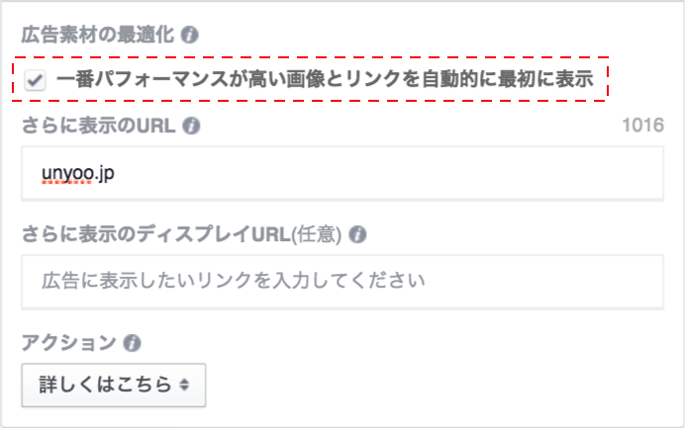The height and width of the screenshot is (428, 685).
Task: Open info tooltip next to さらに表示のURL
Action: 191,126
